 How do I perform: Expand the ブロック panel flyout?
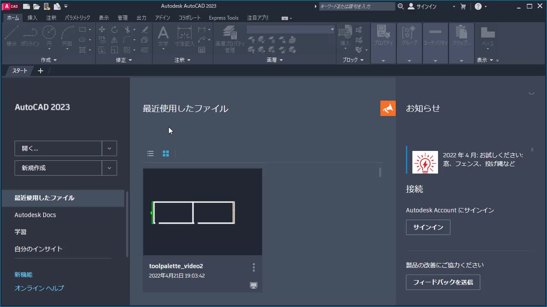click(x=353, y=60)
